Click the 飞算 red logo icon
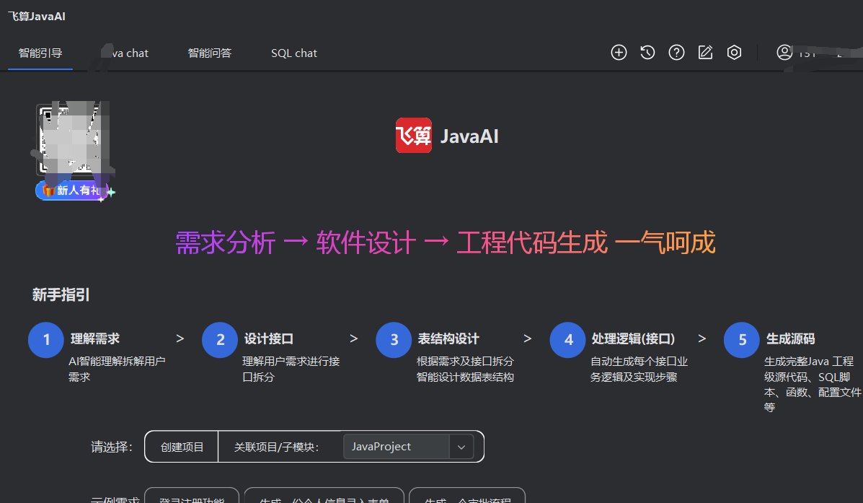 tap(414, 136)
